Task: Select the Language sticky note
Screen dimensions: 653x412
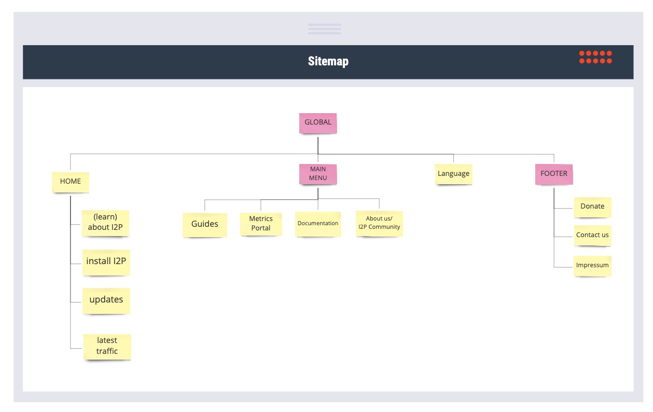Action: (453, 174)
